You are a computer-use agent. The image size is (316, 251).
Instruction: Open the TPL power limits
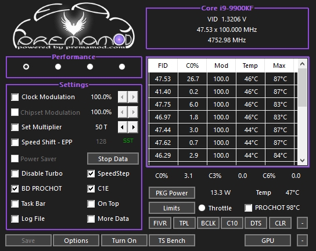184,223
